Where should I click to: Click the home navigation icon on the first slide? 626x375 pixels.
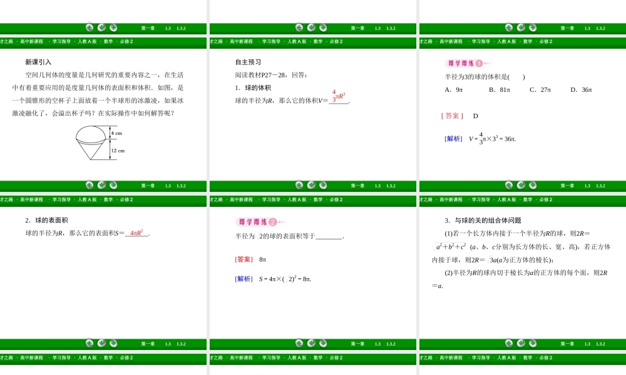[x=101, y=27]
